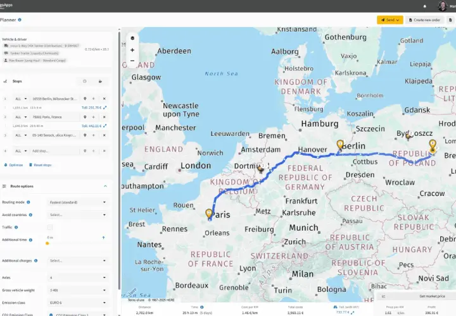Click the document icon right of Create new order
This screenshot has height=316, width=456.
tap(450, 20)
